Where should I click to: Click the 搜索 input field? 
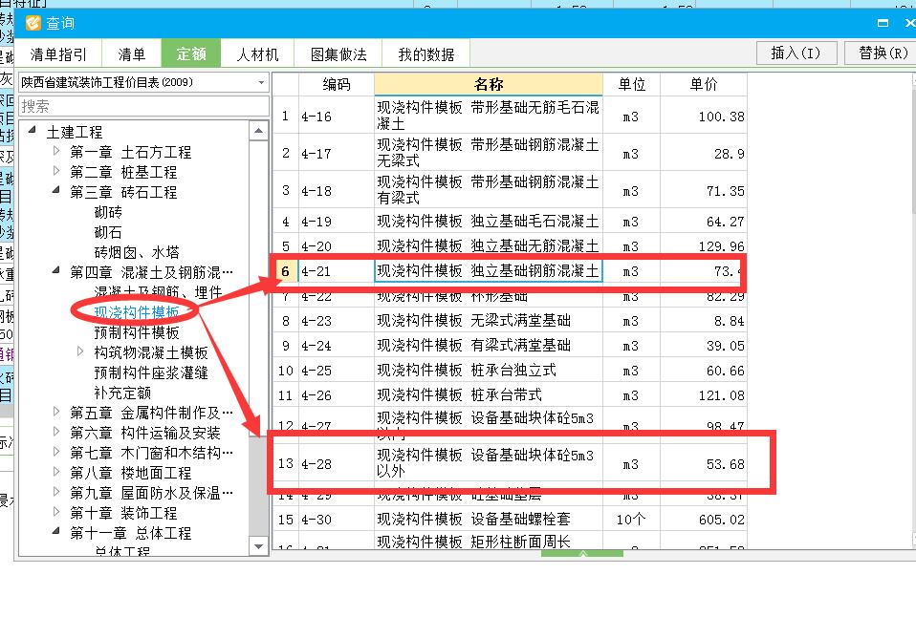click(x=143, y=106)
